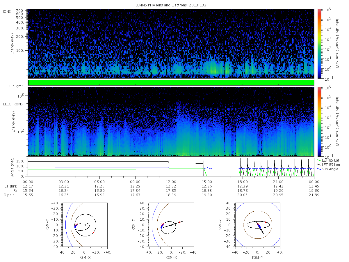Click the Rs value 17.85 under 12:00
The image size is (349, 262).
(x=171, y=190)
